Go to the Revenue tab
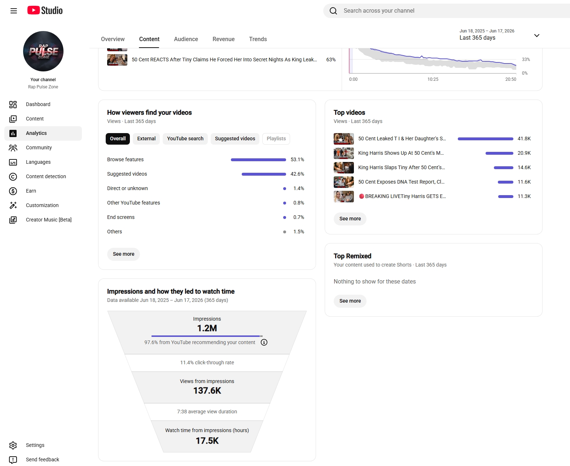 coord(223,39)
